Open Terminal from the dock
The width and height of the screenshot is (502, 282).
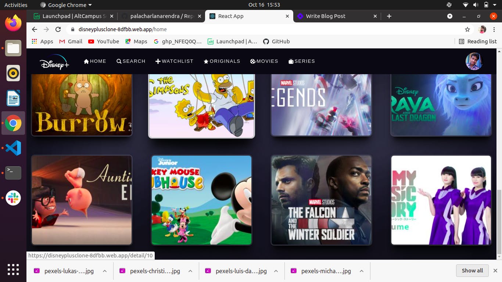click(13, 173)
